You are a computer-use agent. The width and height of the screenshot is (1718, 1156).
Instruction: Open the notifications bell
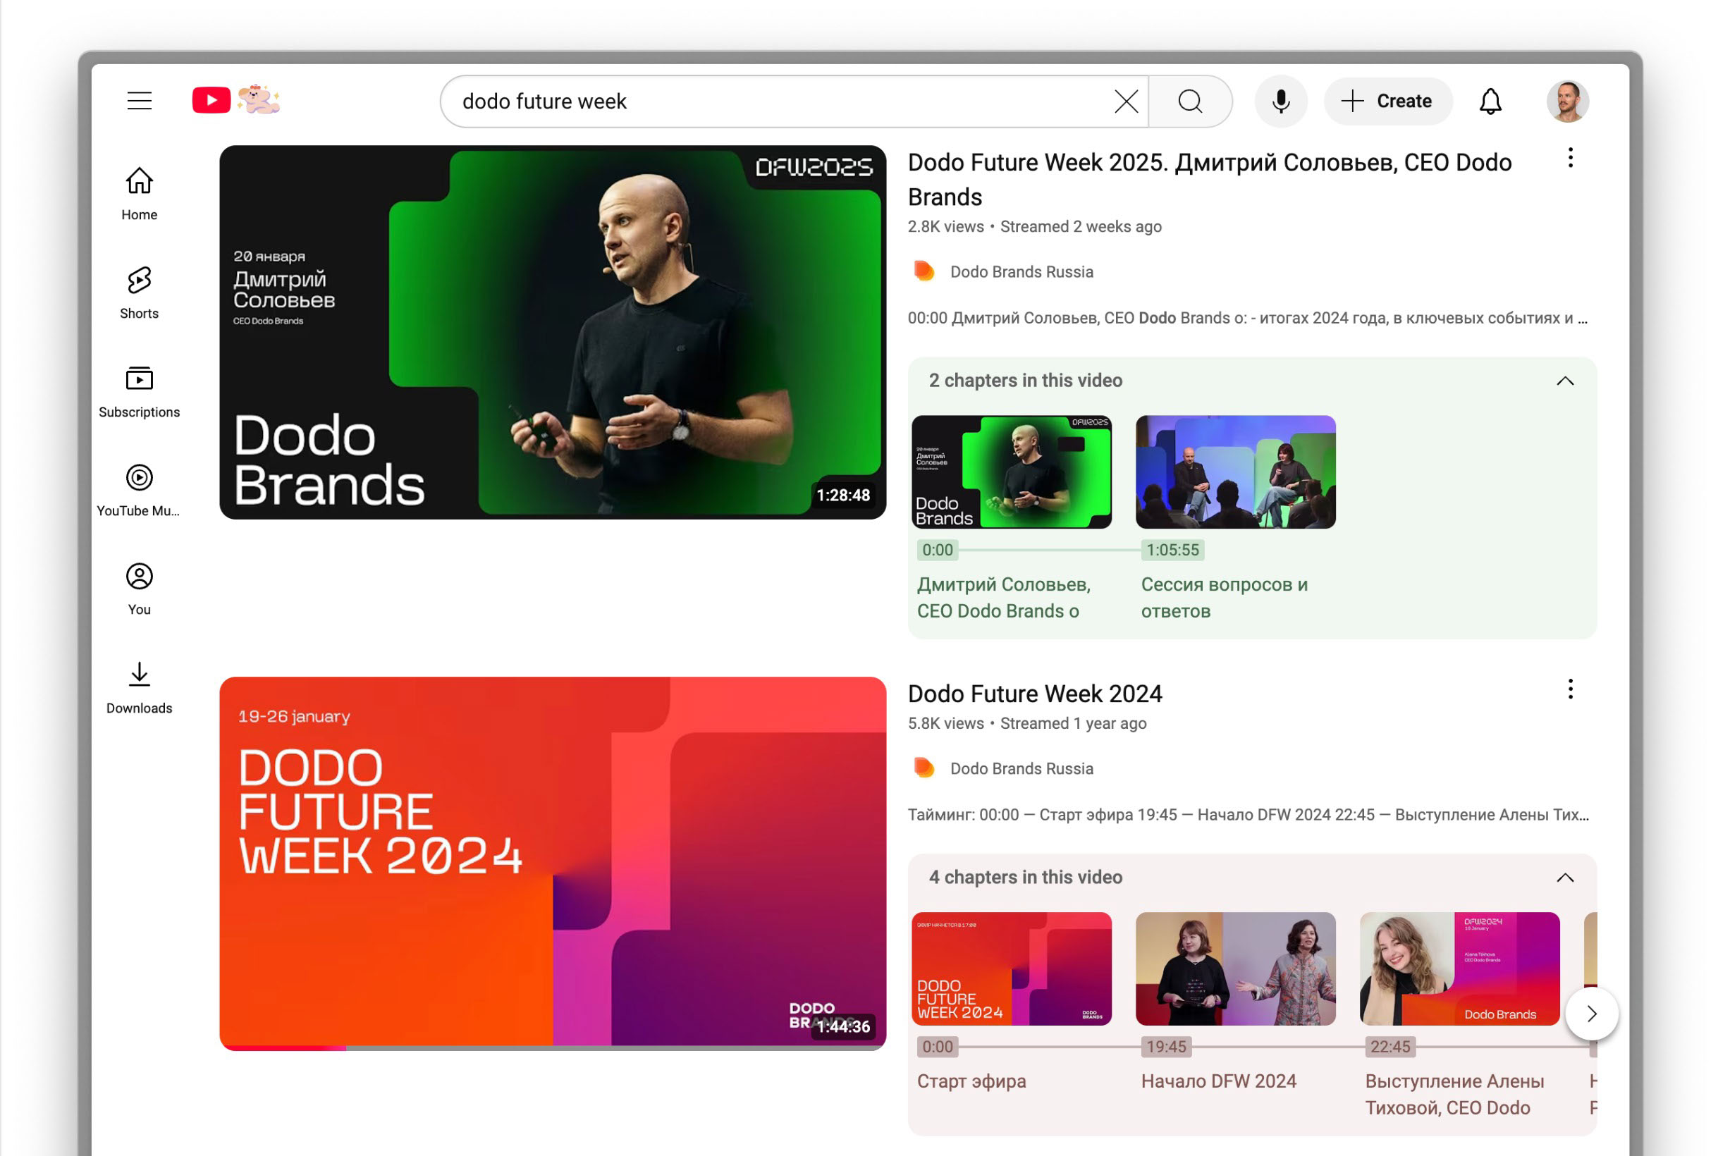tap(1490, 101)
